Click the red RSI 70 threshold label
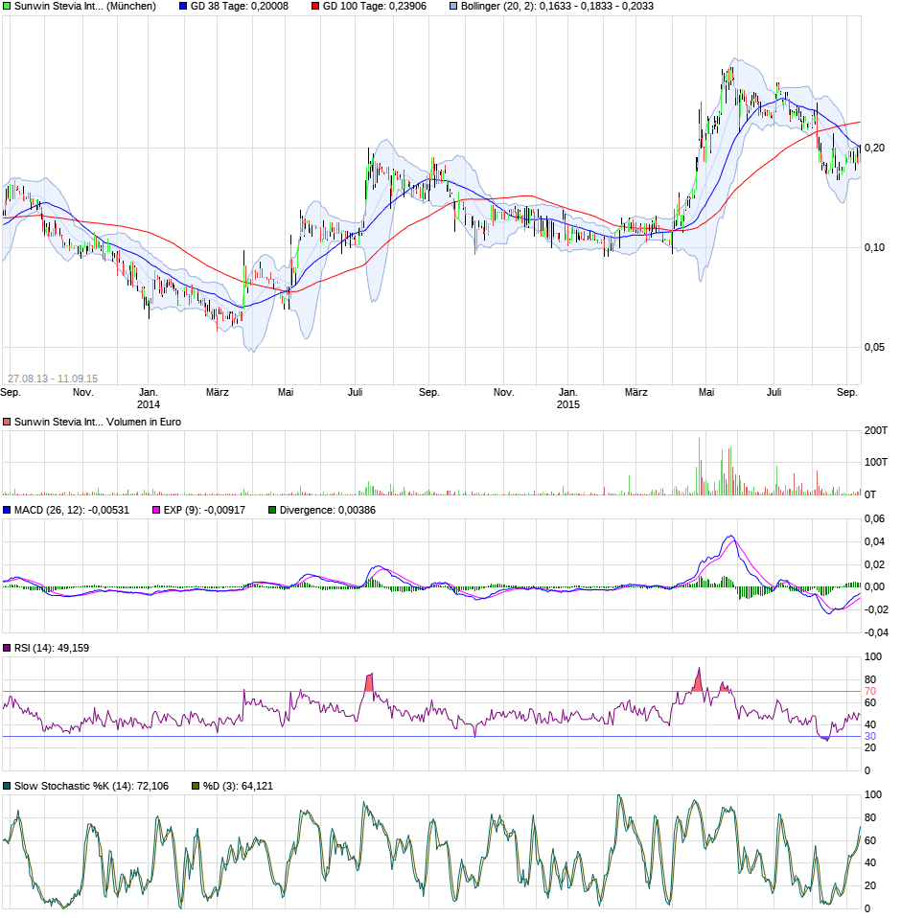Image resolution: width=901 pixels, height=918 pixels. coord(870,692)
